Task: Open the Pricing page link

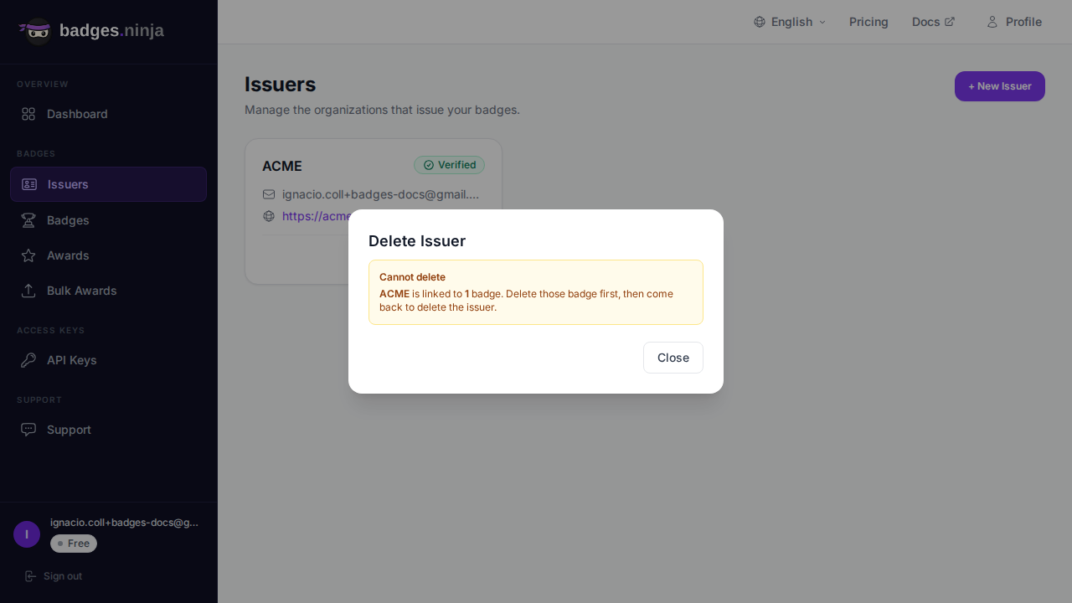Action: (x=868, y=22)
